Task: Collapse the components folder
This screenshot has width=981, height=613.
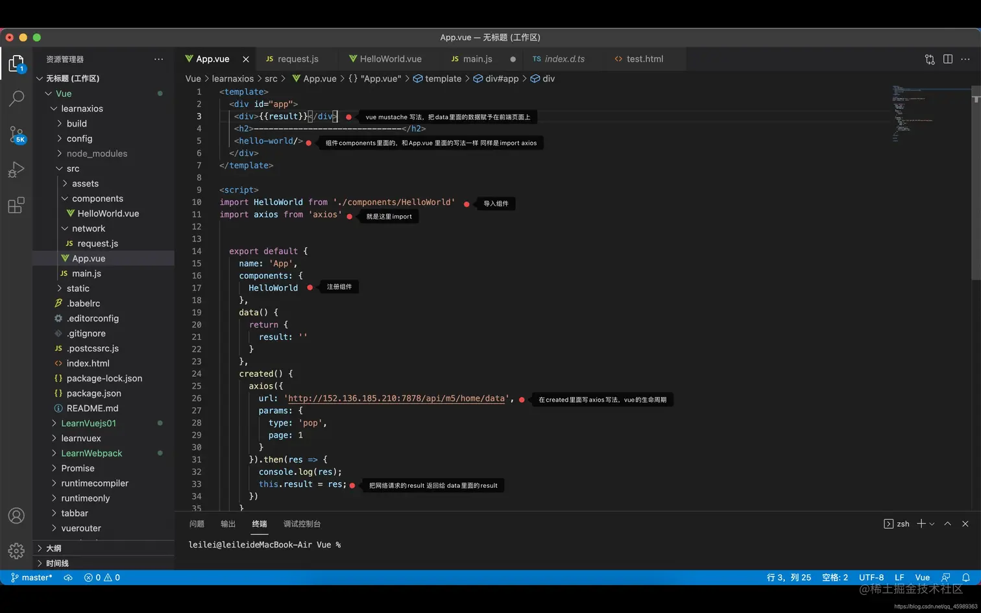Action: [x=104, y=198]
